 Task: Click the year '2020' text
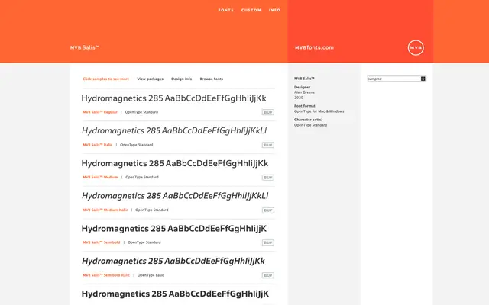point(299,98)
